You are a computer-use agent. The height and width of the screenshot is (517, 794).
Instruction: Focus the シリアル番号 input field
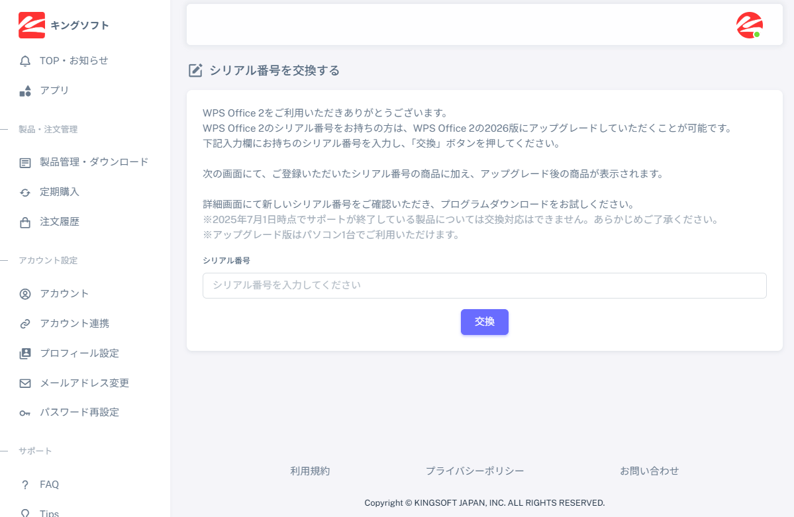484,285
